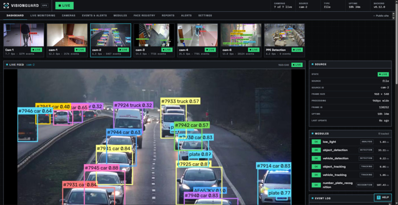
Task: Click the #7942 car 0.57 detection label
Action: pyautogui.click(x=192, y=125)
